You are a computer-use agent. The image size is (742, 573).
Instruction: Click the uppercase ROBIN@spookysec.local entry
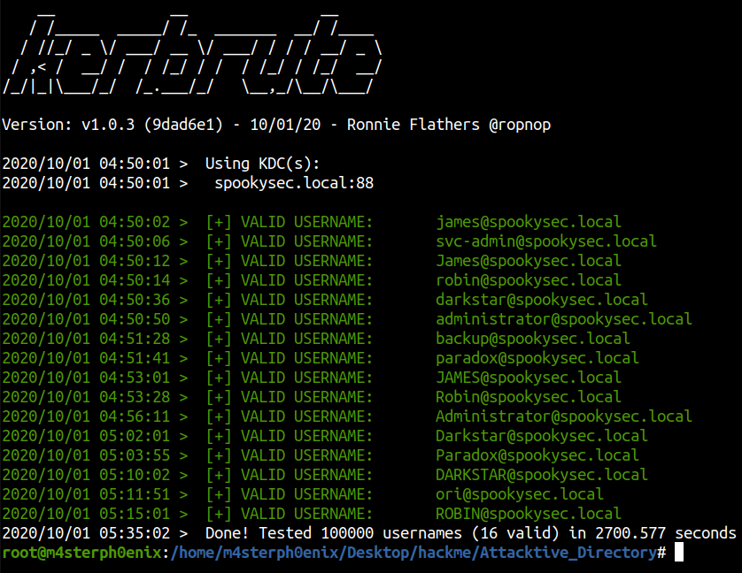click(x=528, y=514)
